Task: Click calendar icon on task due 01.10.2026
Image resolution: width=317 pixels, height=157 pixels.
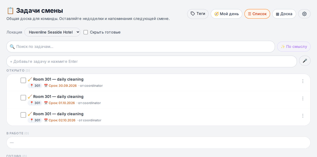Action: [46, 103]
